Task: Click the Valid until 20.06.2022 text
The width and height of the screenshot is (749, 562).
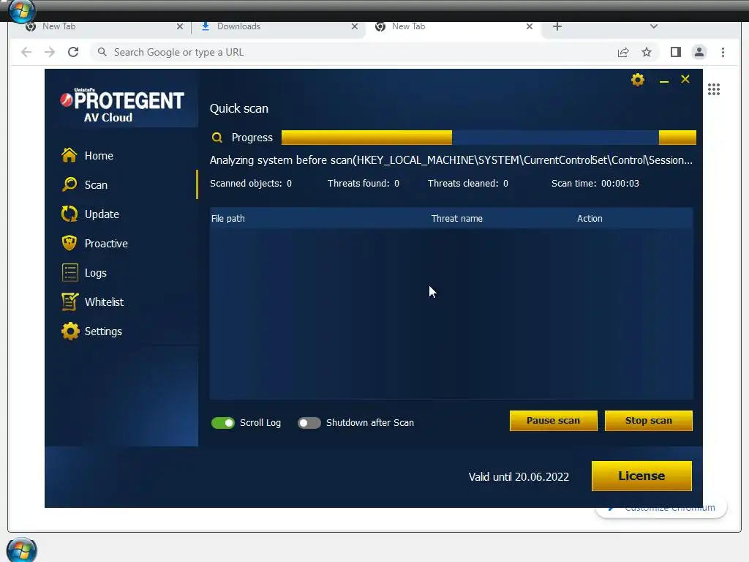Action: (519, 477)
